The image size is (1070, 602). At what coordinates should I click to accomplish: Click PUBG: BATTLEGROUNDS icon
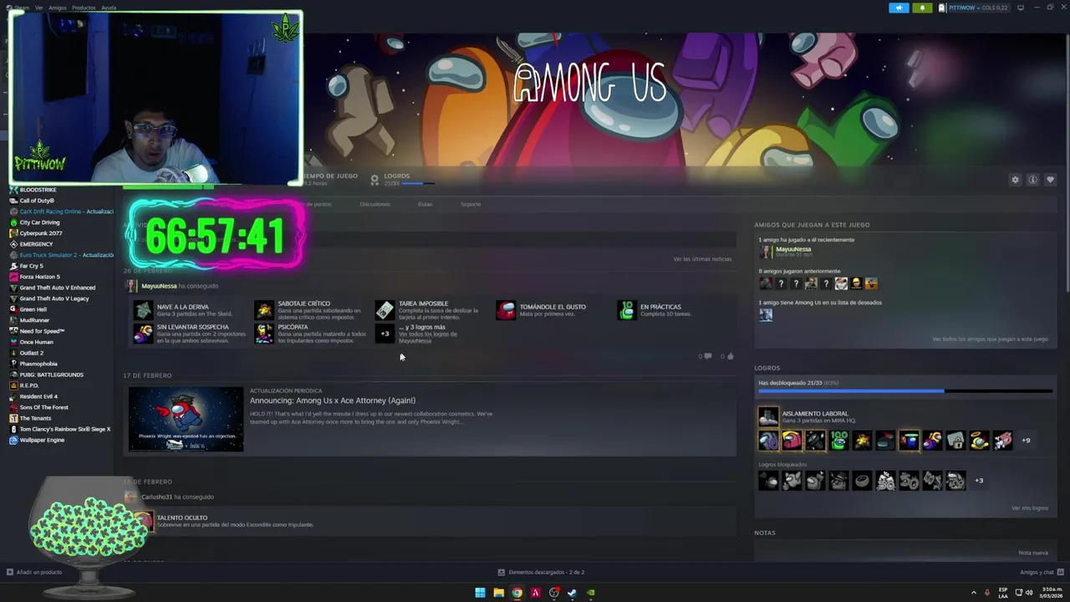coord(13,375)
